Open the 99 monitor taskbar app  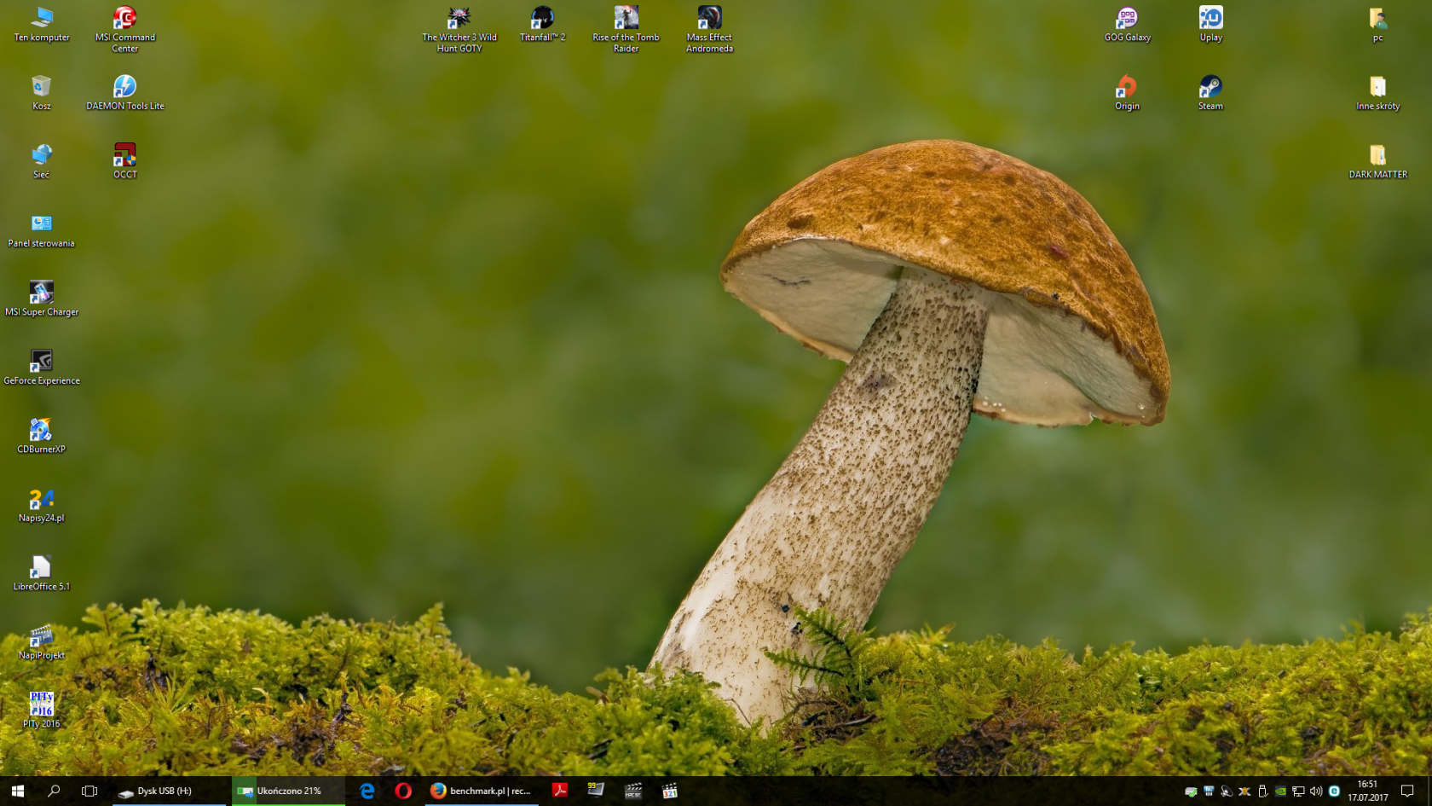(596, 791)
